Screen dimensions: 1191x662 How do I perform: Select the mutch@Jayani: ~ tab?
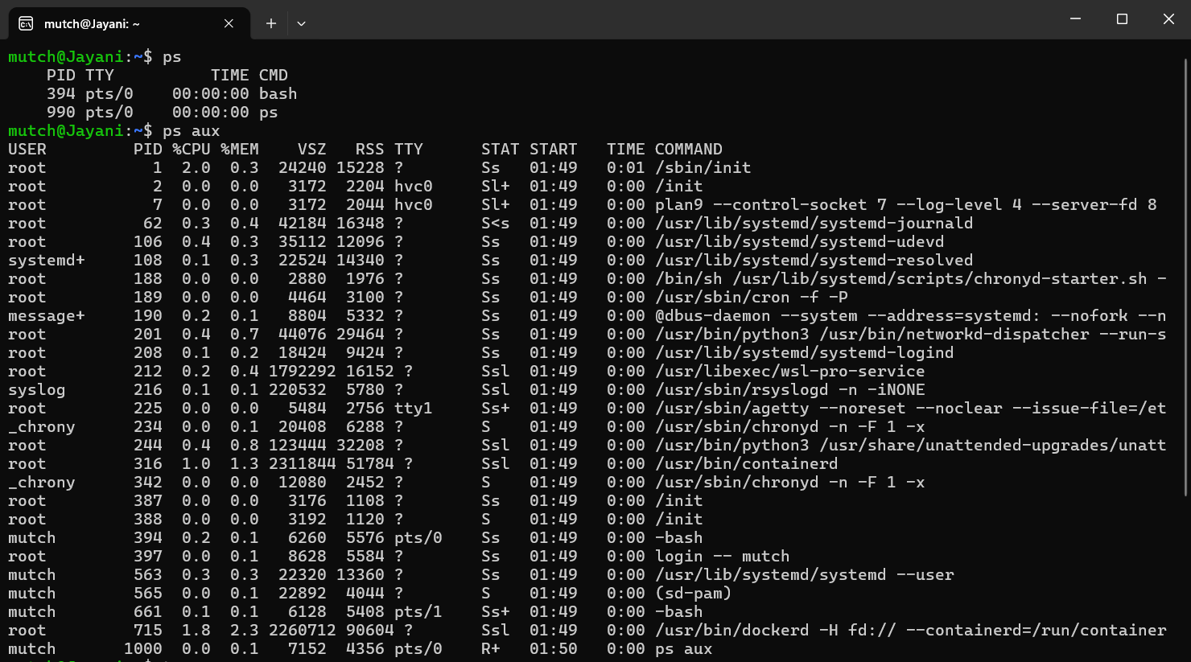[129, 23]
